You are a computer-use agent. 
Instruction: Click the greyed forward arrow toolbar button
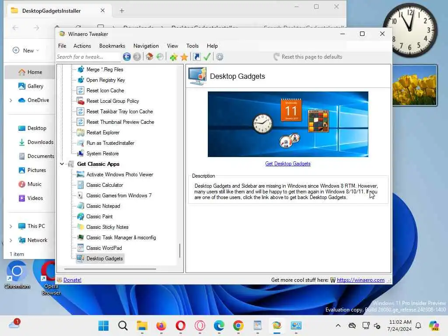137,57
